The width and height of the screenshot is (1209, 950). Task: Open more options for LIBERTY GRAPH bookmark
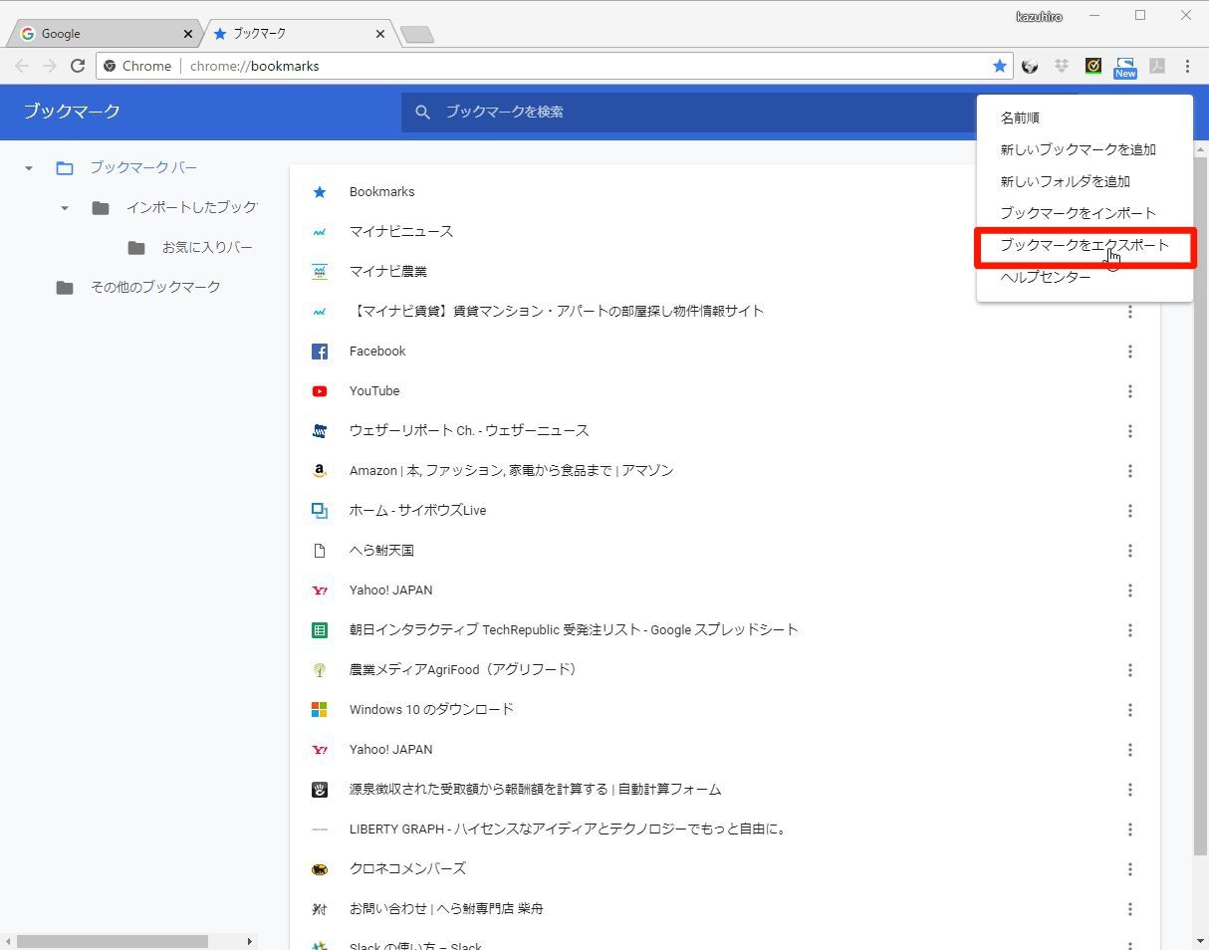(1129, 830)
